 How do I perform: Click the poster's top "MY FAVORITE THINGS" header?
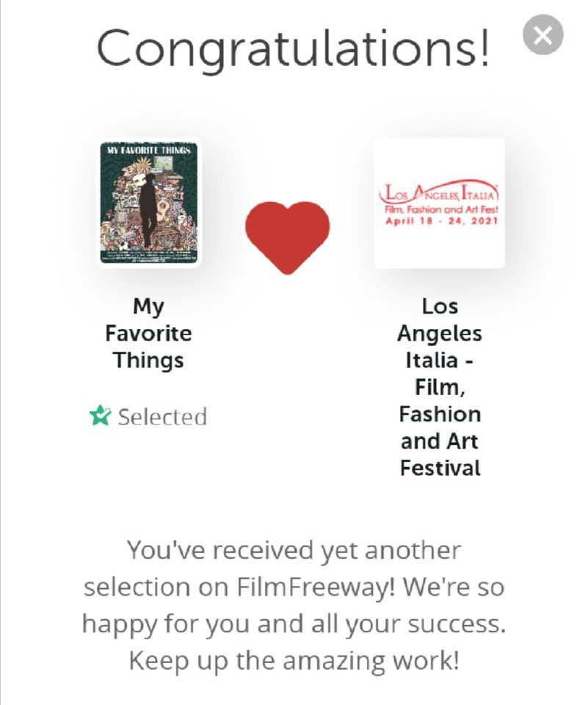pos(149,151)
